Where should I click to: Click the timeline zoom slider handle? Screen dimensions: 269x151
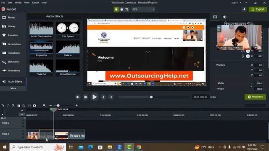tap(58, 105)
